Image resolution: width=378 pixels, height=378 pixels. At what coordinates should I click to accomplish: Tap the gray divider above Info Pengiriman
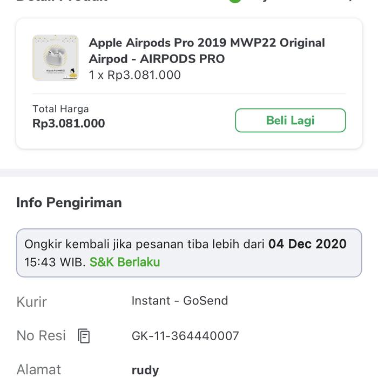[x=189, y=172]
